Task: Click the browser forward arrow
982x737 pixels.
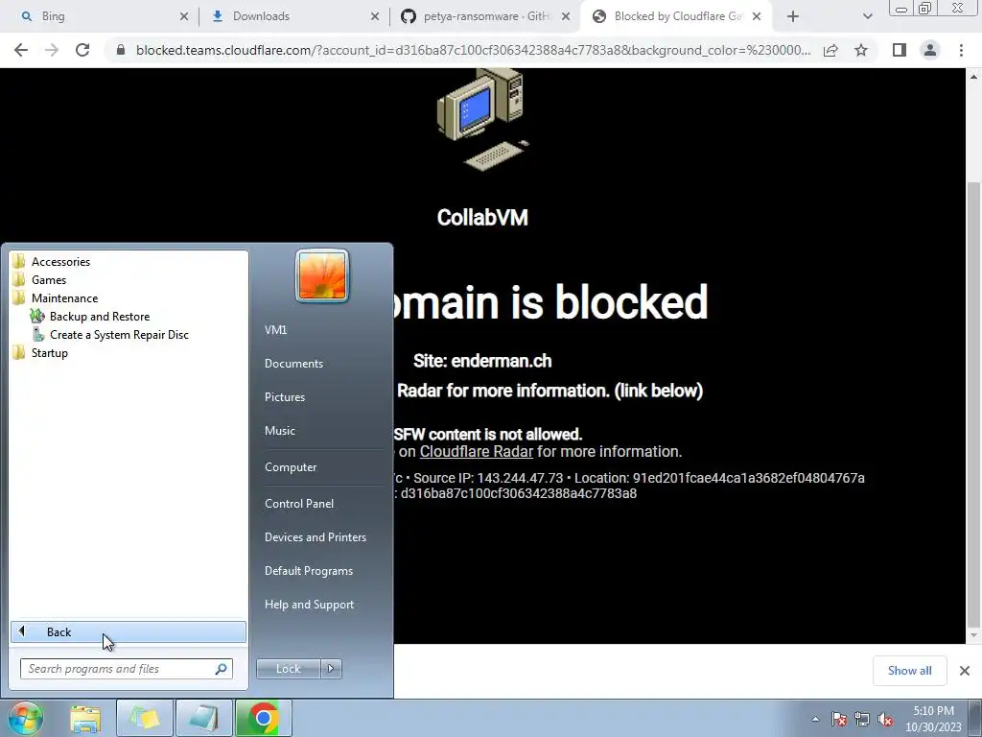Action: [52, 50]
